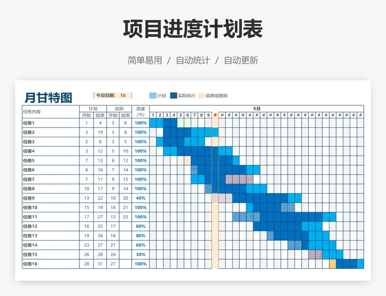
Task: Select the 任务12 row label
Action: coord(51,226)
